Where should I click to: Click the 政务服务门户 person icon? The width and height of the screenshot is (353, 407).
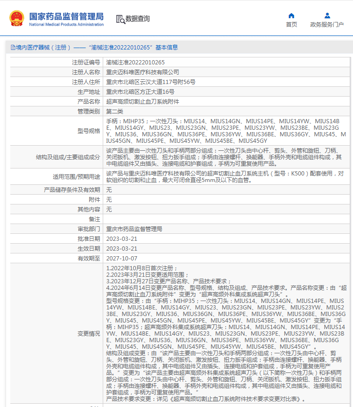(x=327, y=15)
